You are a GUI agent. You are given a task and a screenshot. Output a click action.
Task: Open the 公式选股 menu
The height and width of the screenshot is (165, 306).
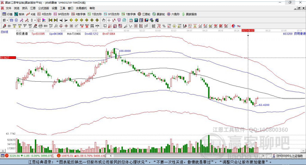(44, 8)
